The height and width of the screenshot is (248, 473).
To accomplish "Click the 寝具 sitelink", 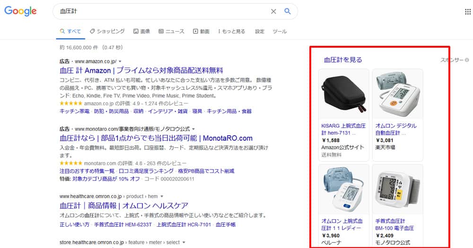I will (x=197, y=111).
